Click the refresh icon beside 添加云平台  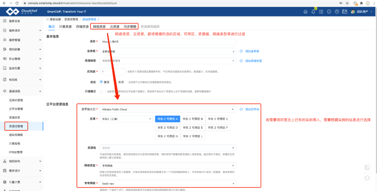241,109
